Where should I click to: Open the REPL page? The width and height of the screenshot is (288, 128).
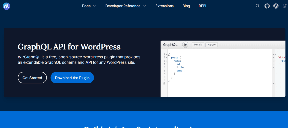[203, 6]
